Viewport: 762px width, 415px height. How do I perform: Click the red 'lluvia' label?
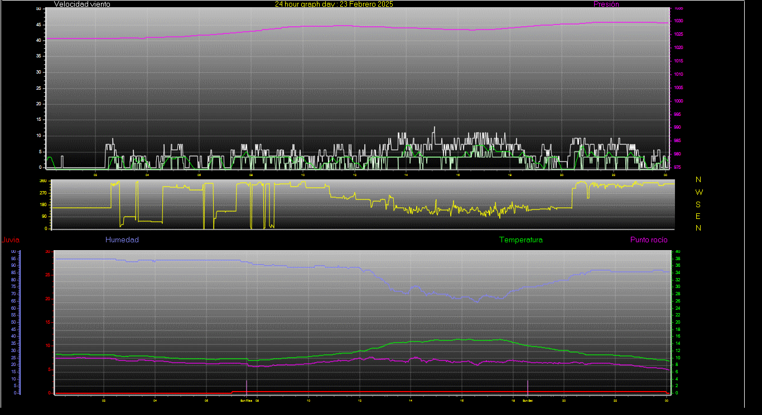pos(11,240)
